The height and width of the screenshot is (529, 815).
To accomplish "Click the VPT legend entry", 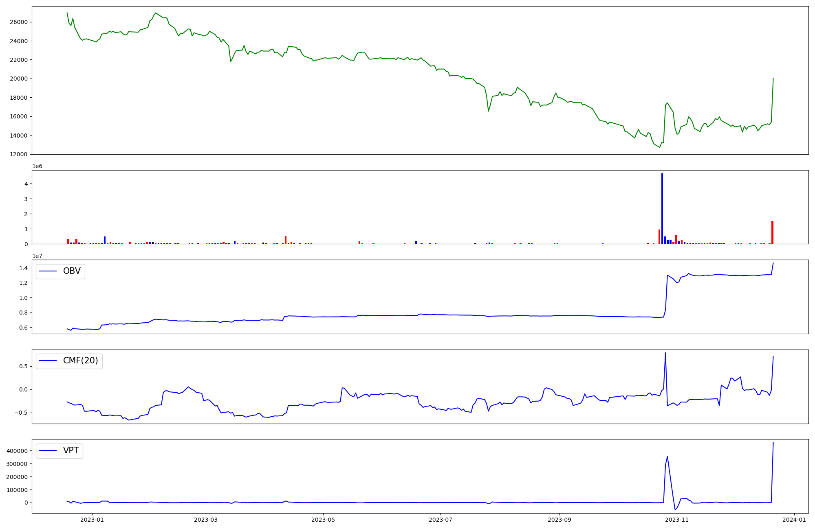I will [x=70, y=450].
